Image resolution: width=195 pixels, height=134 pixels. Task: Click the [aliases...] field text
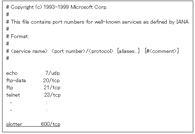[128, 51]
